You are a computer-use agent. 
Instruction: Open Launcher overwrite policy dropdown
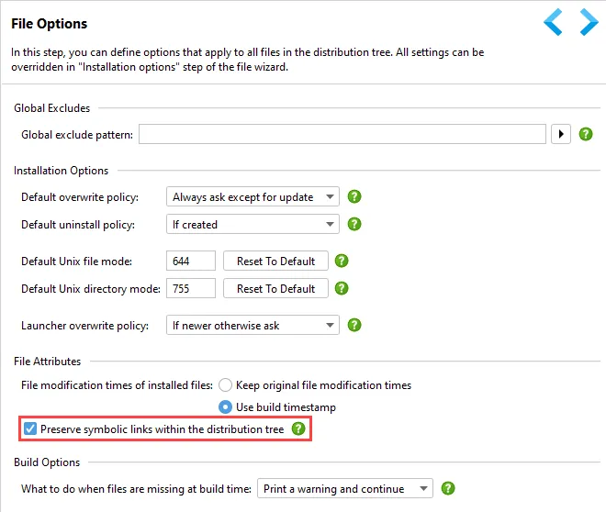tap(252, 325)
